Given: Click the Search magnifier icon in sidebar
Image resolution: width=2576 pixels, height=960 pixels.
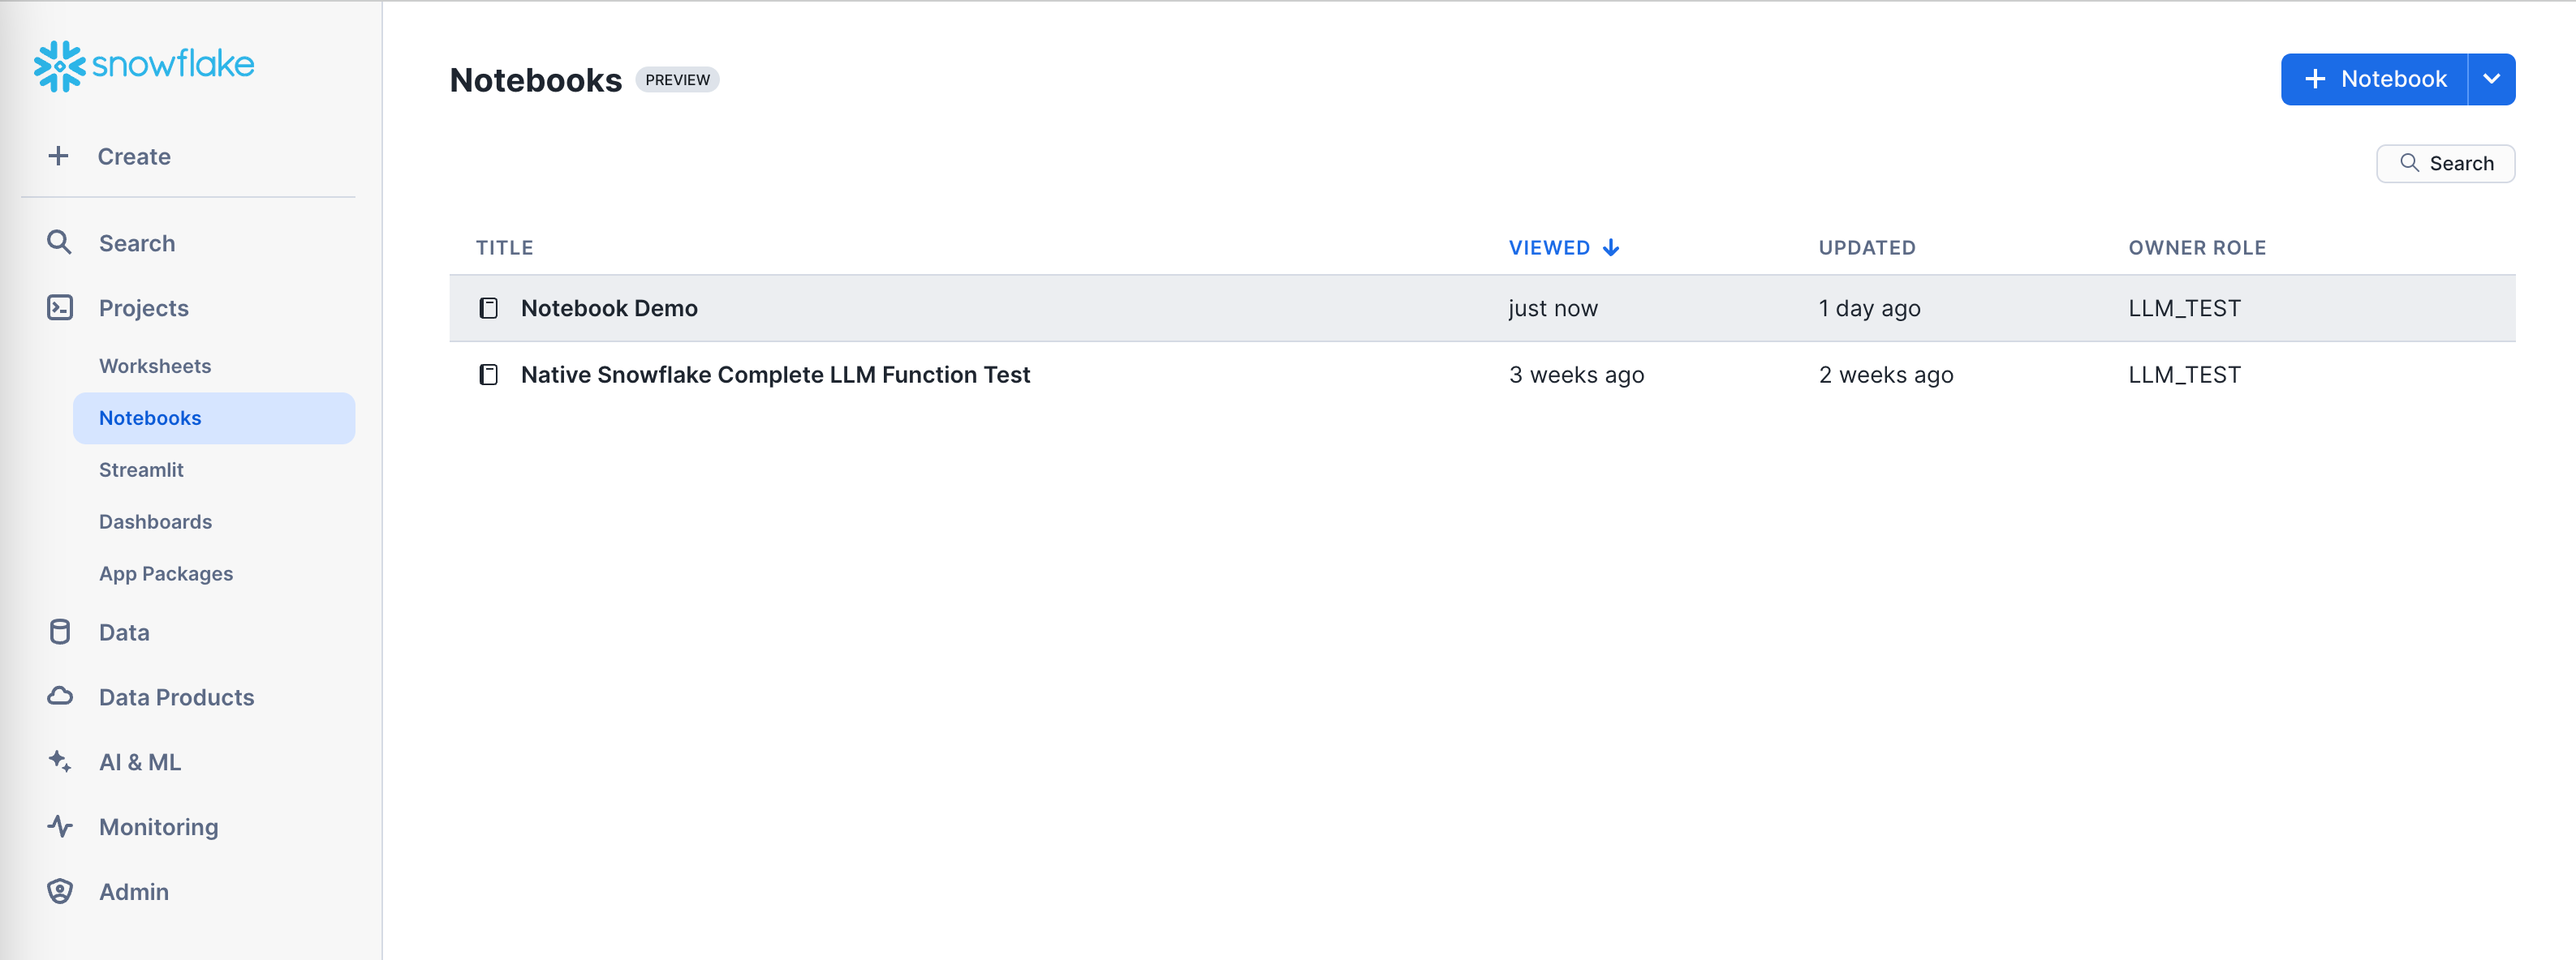Looking at the screenshot, I should [x=59, y=242].
